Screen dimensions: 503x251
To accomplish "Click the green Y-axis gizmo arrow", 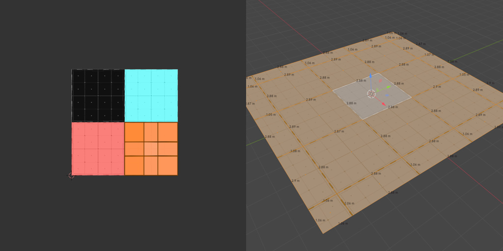I will [x=389, y=87].
